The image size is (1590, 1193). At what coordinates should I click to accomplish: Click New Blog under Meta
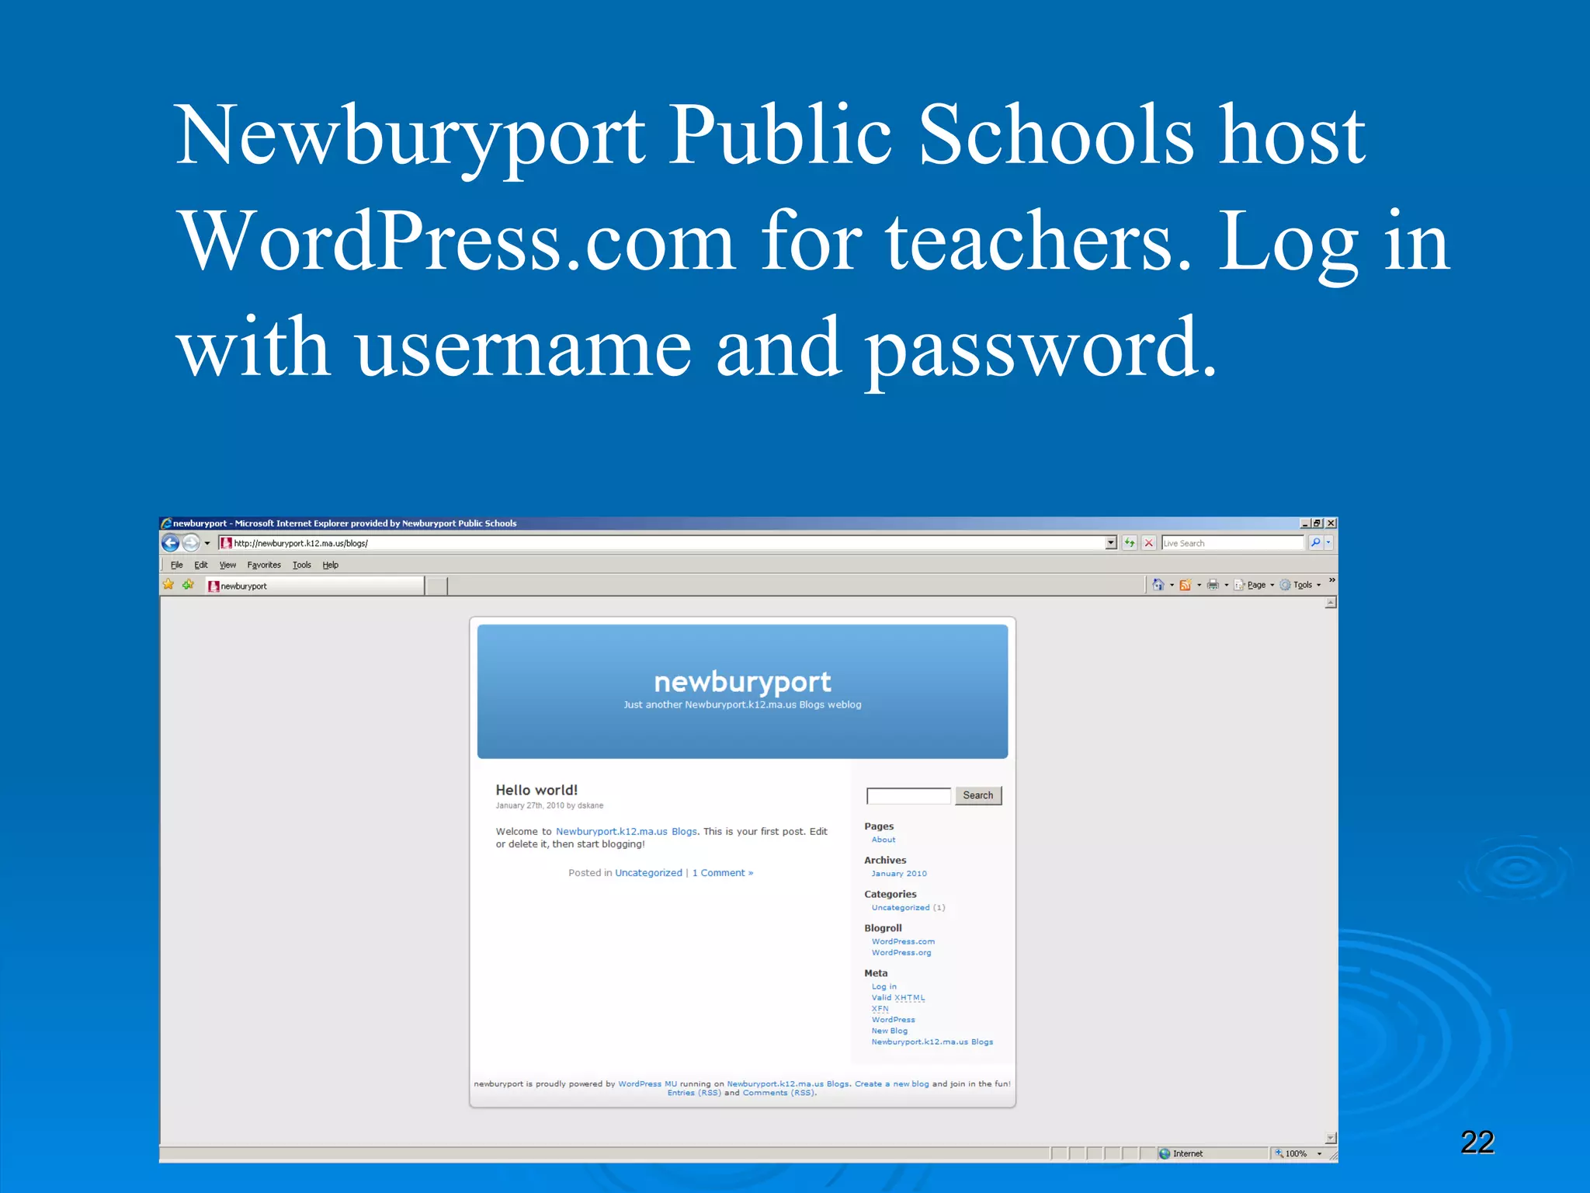click(890, 1031)
